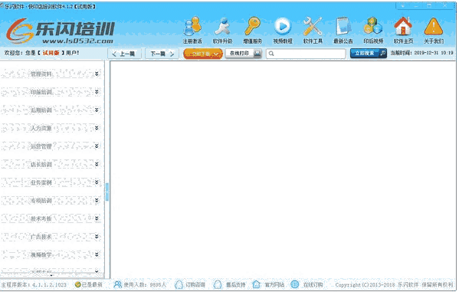
Task: Open the 软件升级 software upgrade icon
Action: (222, 26)
